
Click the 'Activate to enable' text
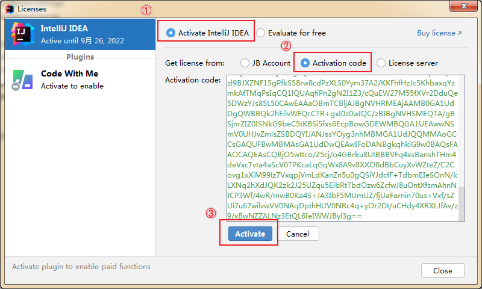[x=72, y=86]
